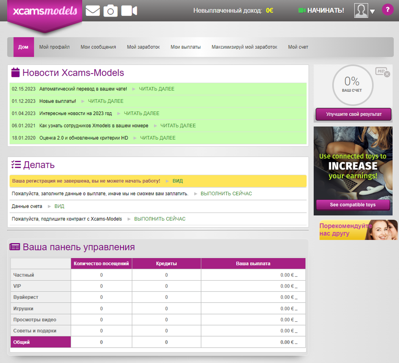Select the Дом tab
The height and width of the screenshot is (363, 399).
pos(24,47)
